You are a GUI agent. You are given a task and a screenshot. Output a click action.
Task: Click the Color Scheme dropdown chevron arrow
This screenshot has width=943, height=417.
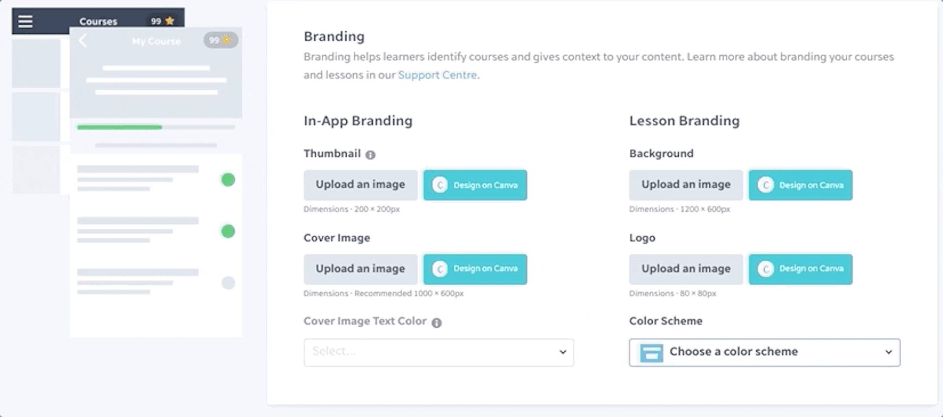tap(888, 352)
